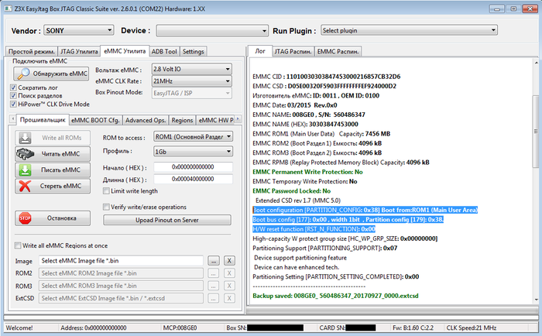542x336 pixels.
Task: Enable Write all eMMC Regions at once
Action: [x=19, y=245]
